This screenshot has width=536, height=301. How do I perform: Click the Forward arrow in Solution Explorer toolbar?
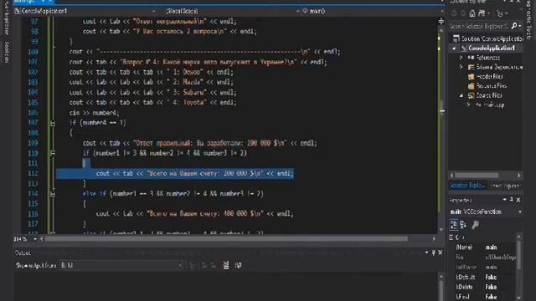(x=463, y=13)
